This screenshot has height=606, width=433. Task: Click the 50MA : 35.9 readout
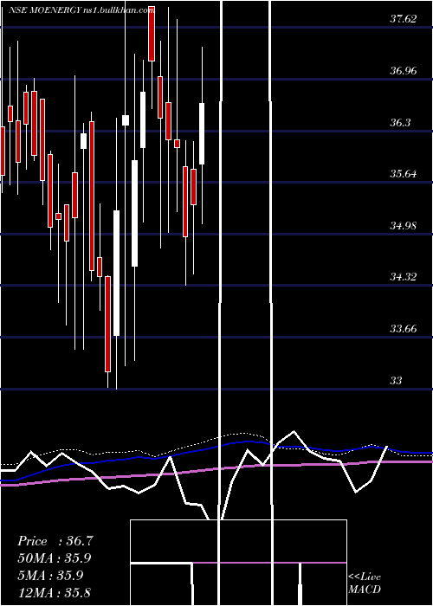(x=55, y=558)
